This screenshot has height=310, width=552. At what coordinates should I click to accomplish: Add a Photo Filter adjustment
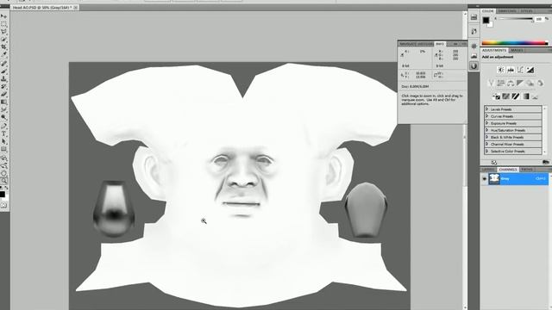tap(530, 83)
